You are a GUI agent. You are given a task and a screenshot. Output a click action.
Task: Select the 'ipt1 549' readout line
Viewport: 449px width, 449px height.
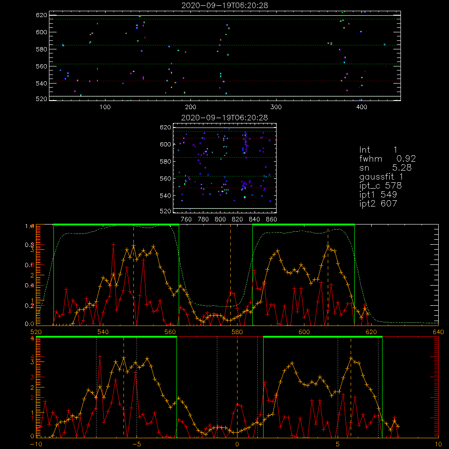click(378, 195)
